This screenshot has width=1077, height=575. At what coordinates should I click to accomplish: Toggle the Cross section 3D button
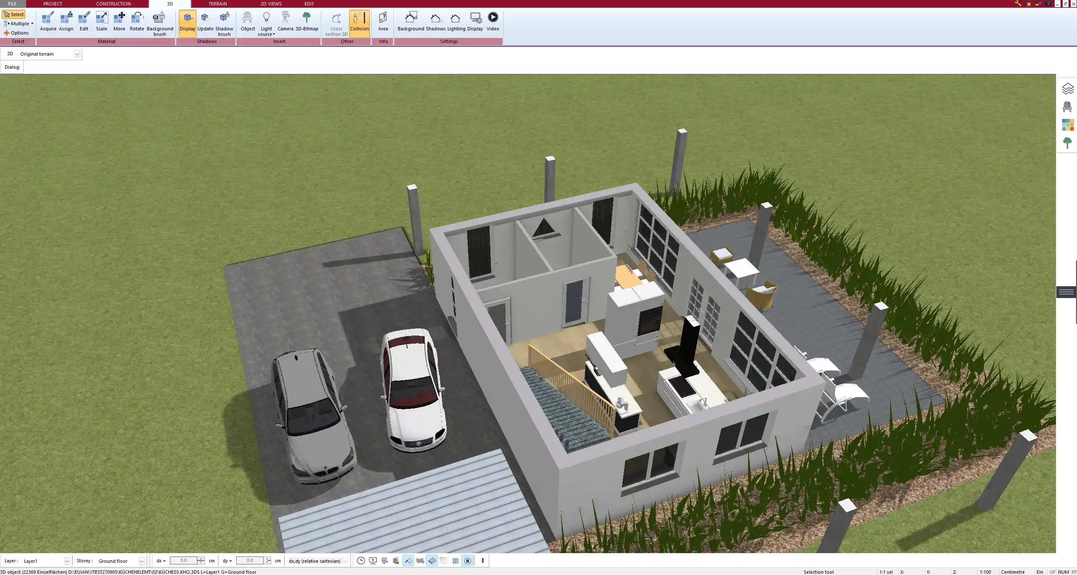(x=337, y=24)
